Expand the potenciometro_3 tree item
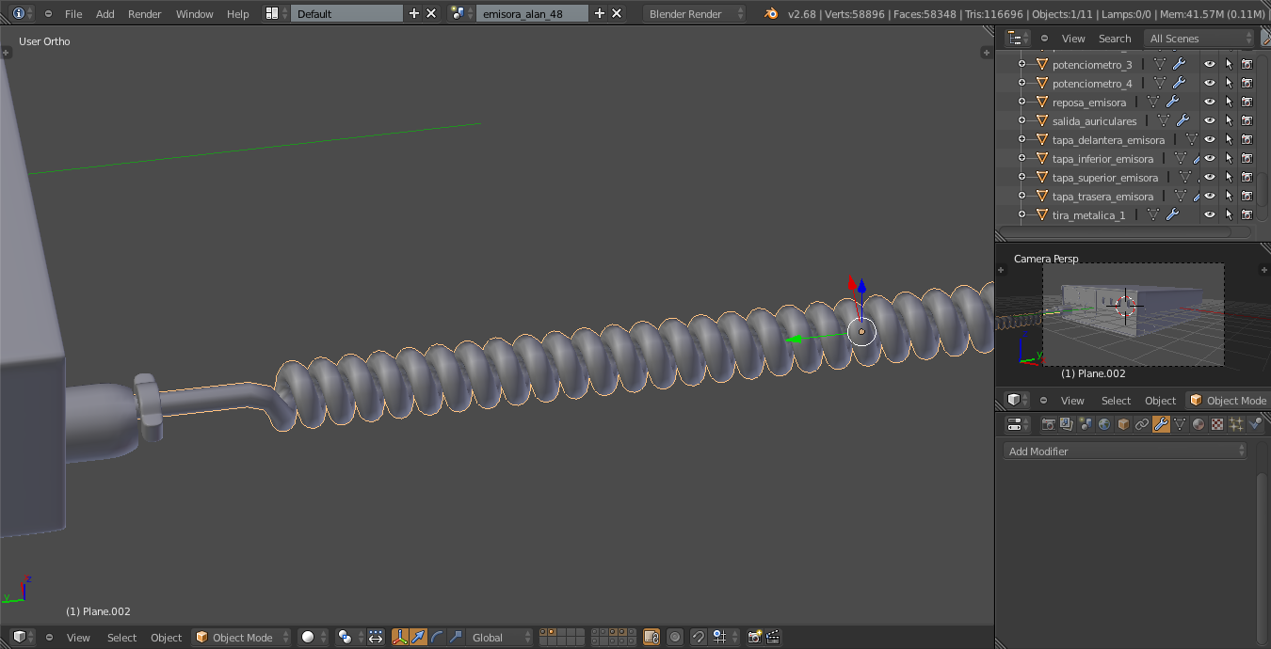Image resolution: width=1271 pixels, height=649 pixels. [1022, 64]
